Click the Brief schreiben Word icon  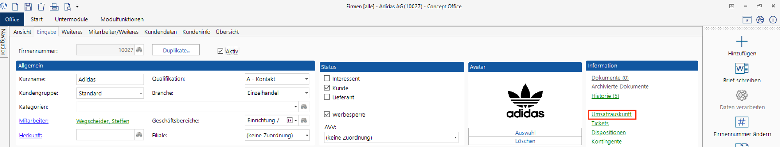tap(742, 68)
